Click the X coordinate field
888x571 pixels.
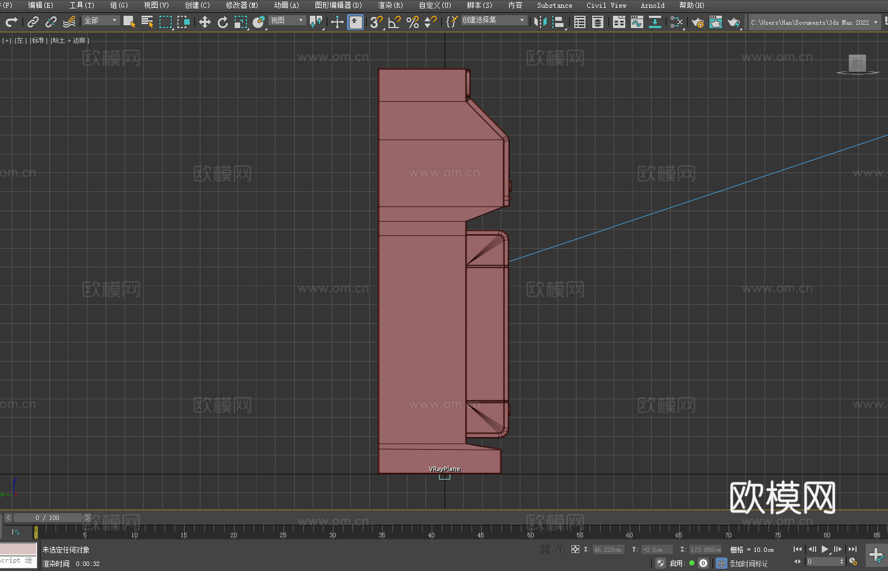click(x=608, y=550)
